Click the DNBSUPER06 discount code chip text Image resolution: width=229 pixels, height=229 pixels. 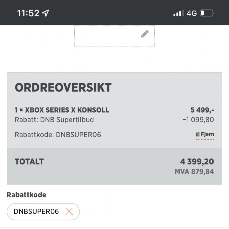click(x=36, y=212)
